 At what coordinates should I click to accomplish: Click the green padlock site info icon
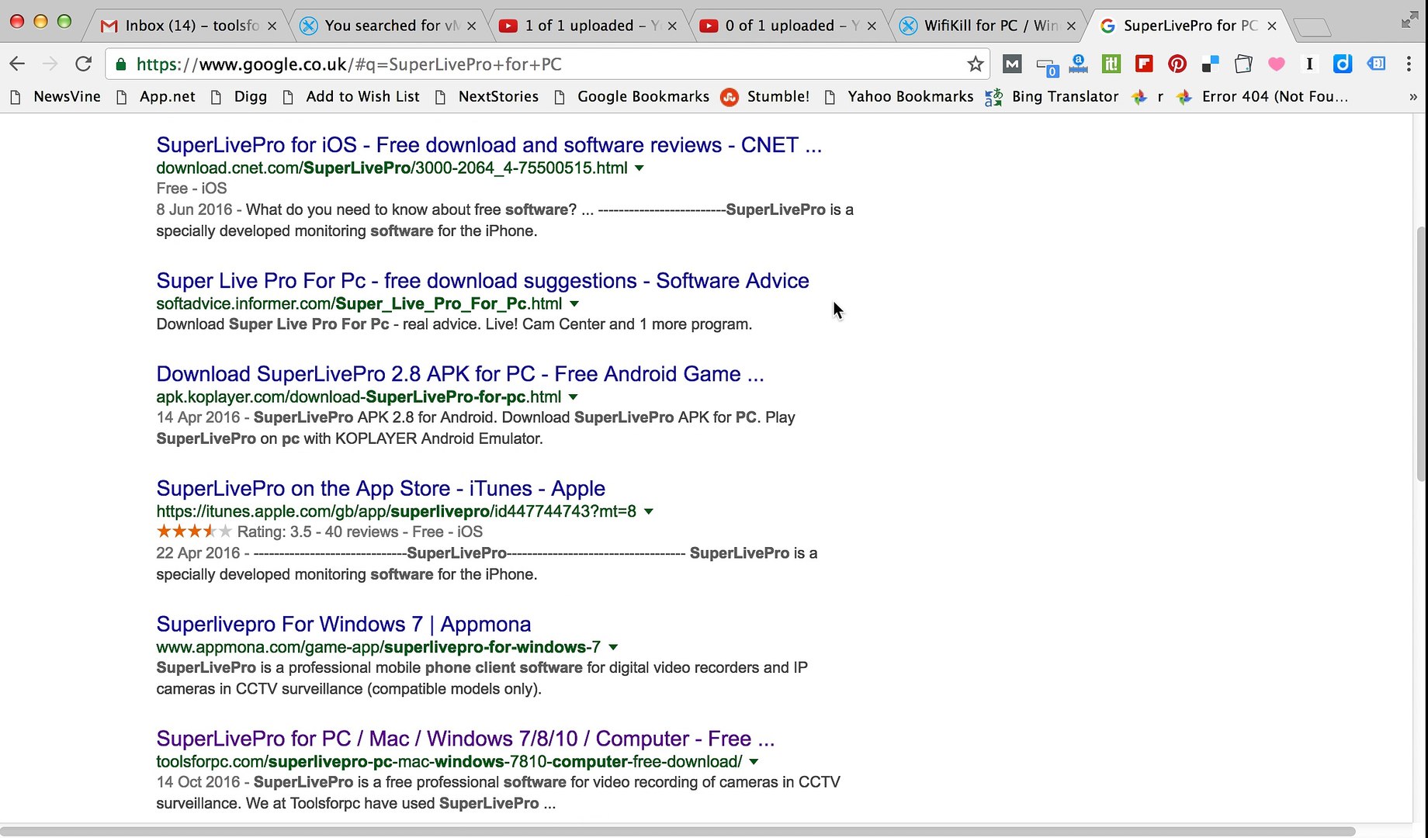coord(121,64)
